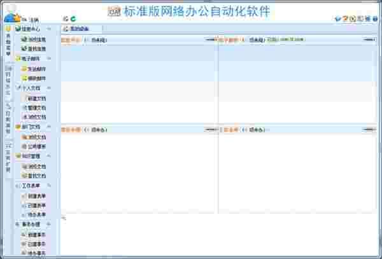Collapse the 知识管理 sidebar group

pos(49,156)
